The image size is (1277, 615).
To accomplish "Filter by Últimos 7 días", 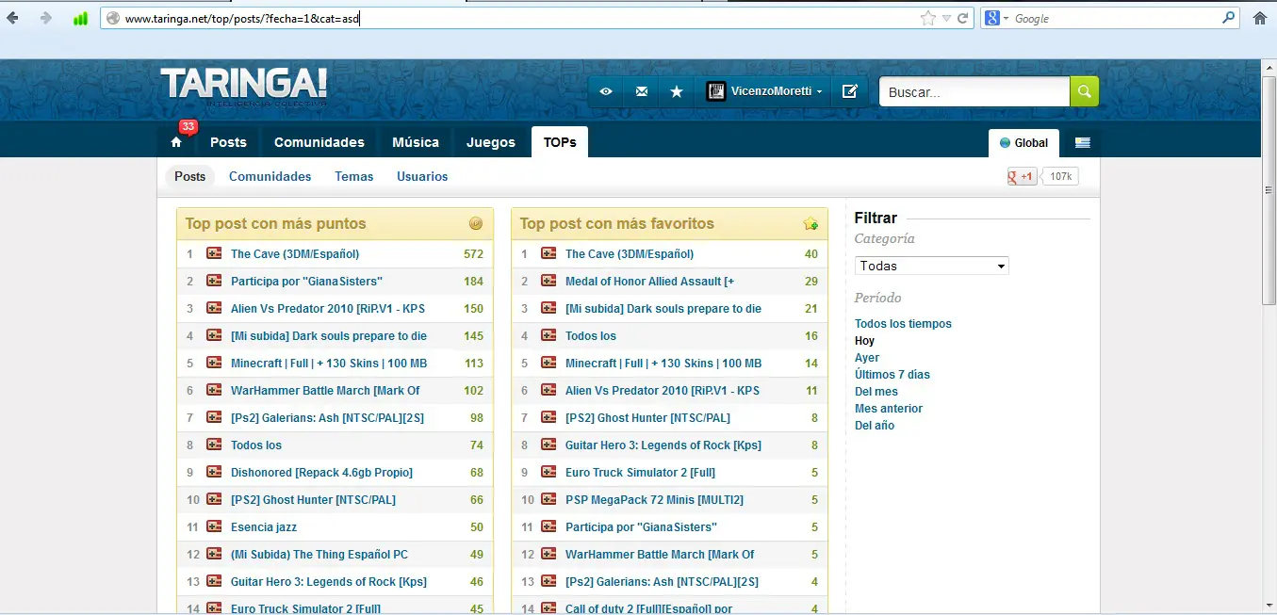I will tap(892, 375).
